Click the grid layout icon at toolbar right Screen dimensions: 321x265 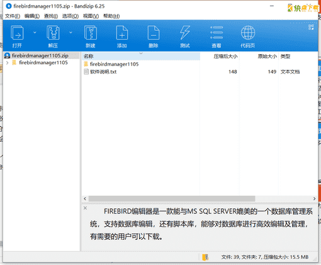point(311,27)
